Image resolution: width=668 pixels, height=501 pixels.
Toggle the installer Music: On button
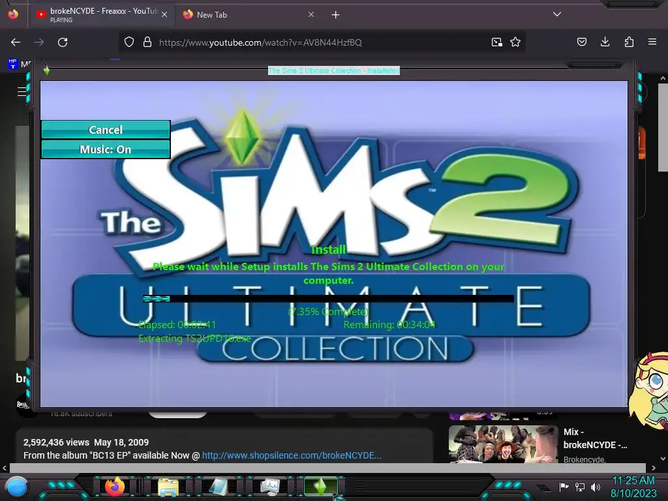point(106,149)
